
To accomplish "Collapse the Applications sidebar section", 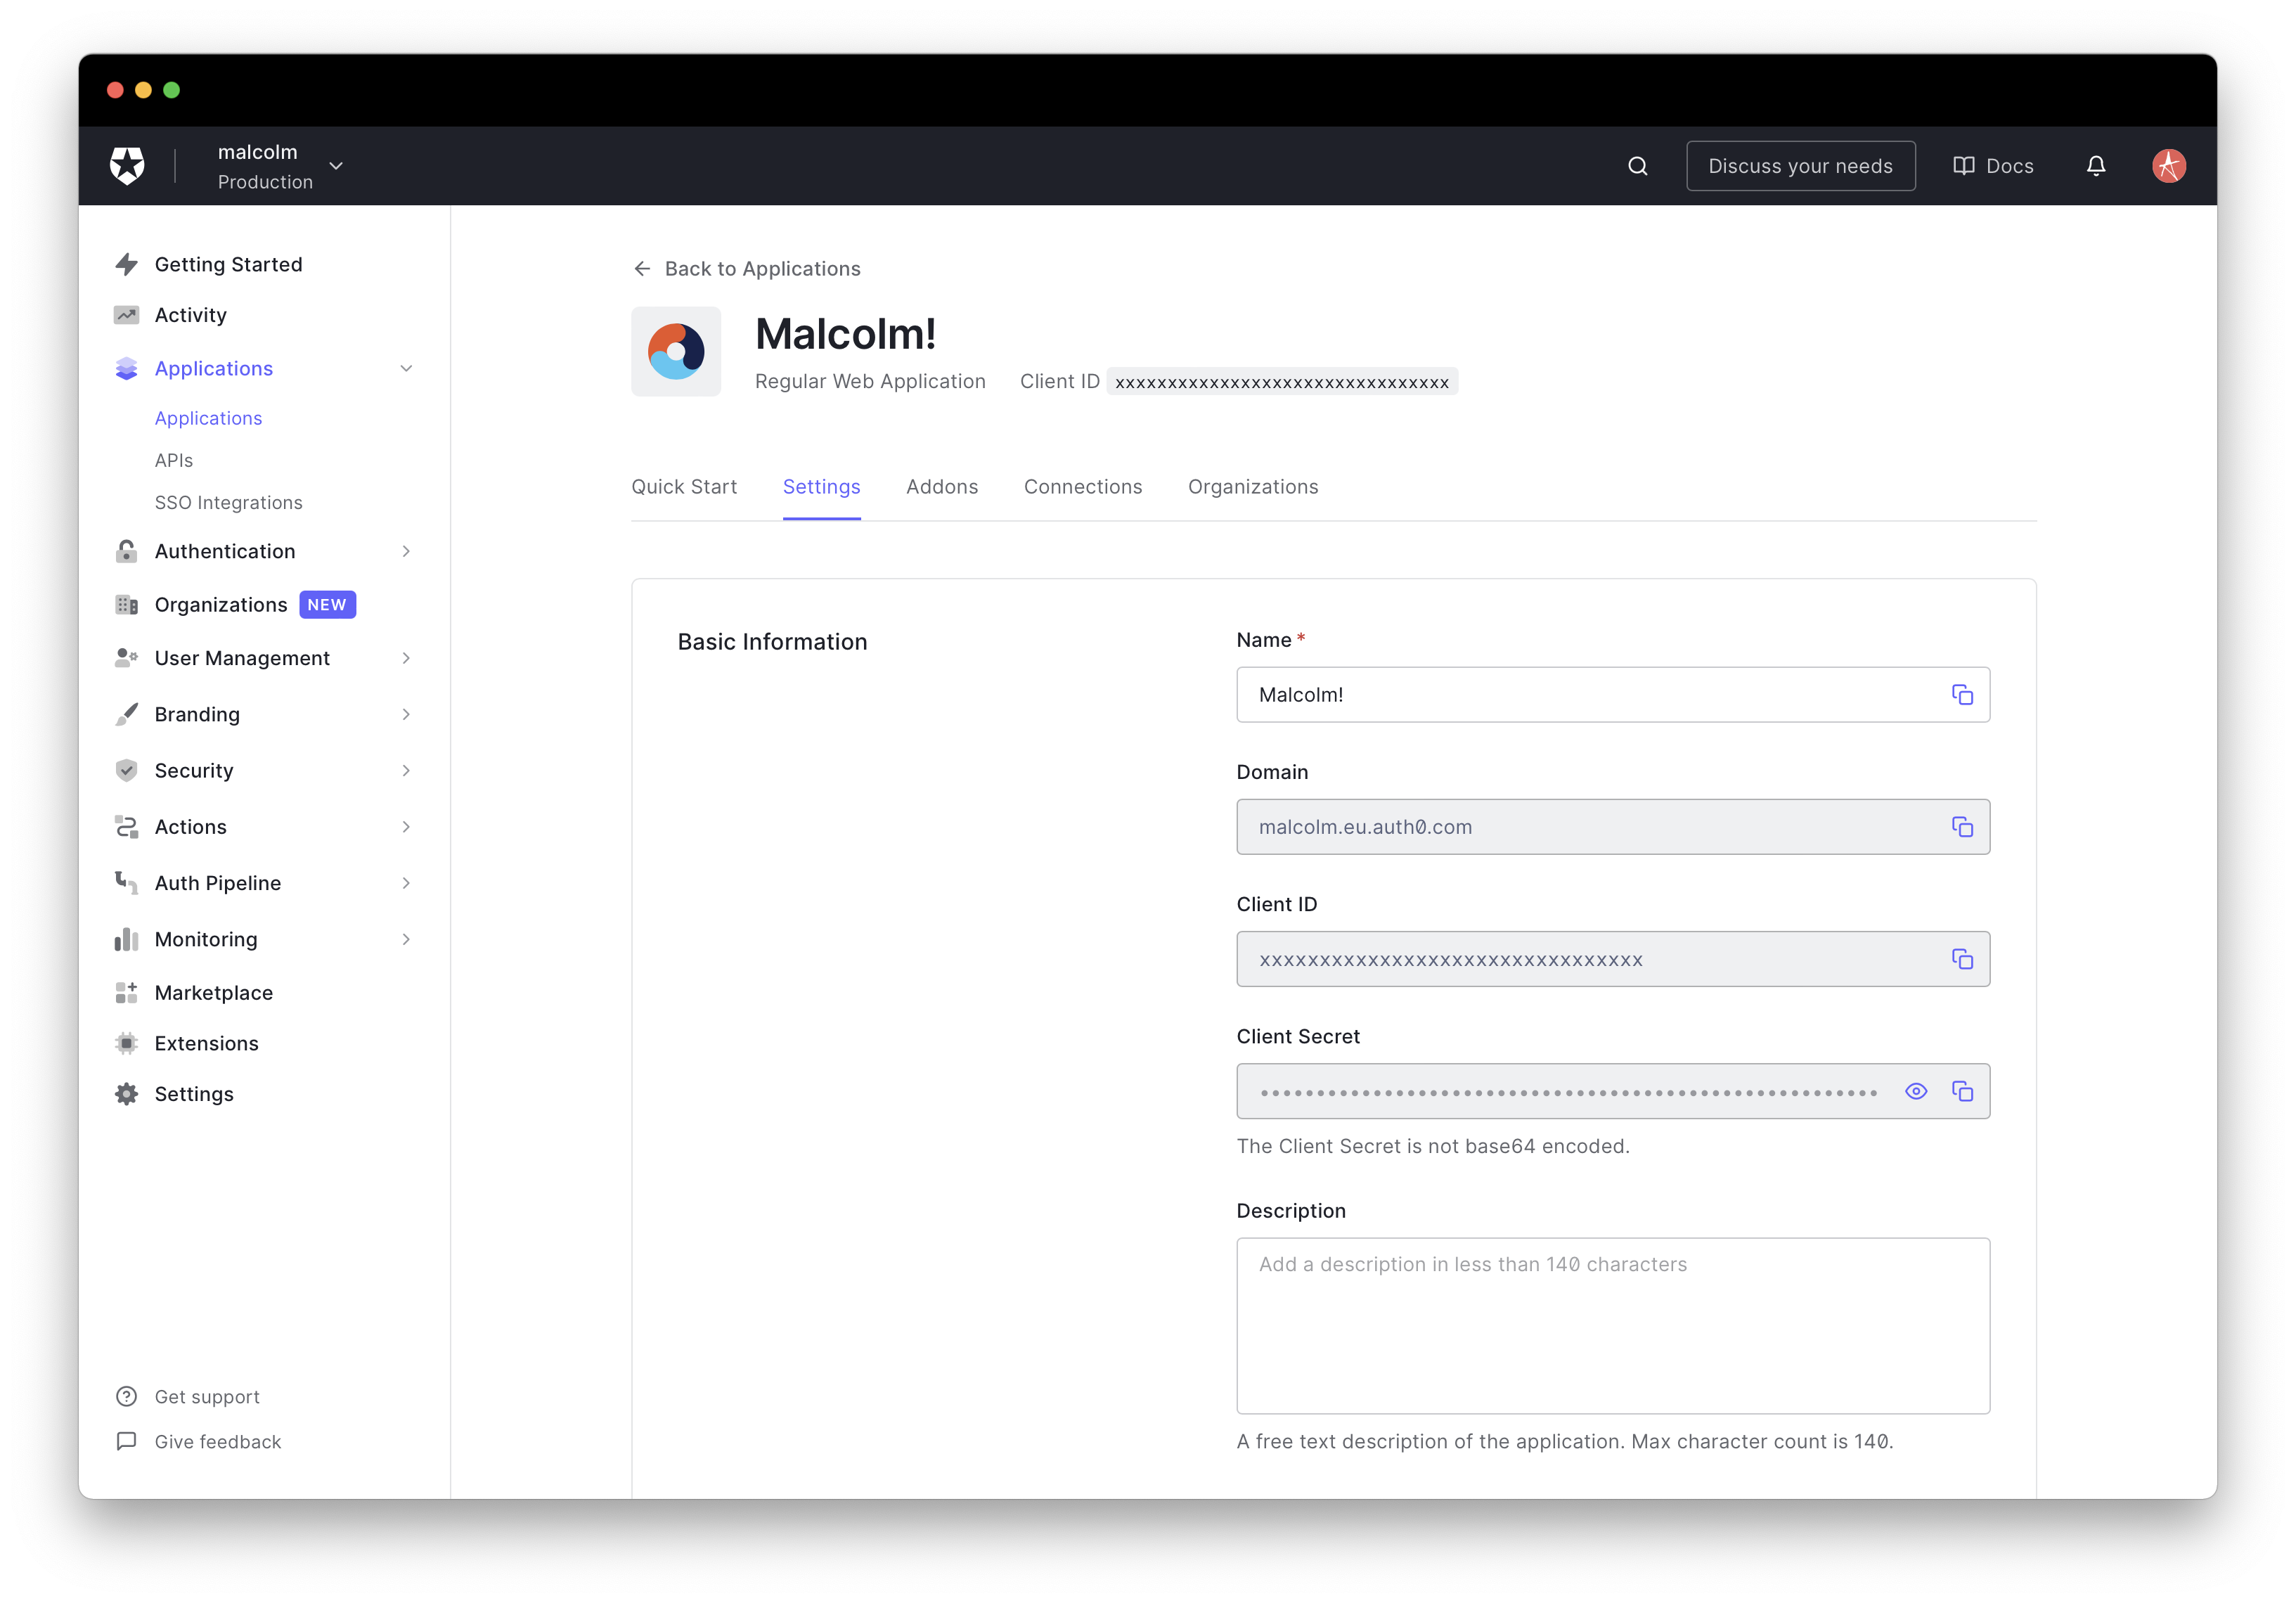I will (x=406, y=369).
